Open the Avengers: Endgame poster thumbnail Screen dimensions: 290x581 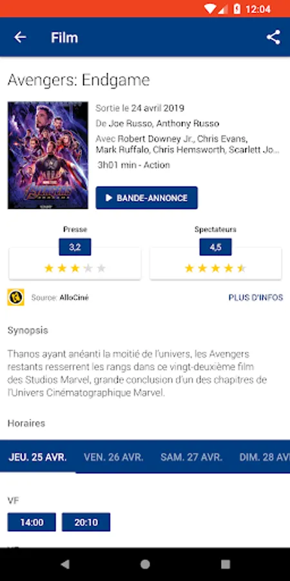coord(48,155)
